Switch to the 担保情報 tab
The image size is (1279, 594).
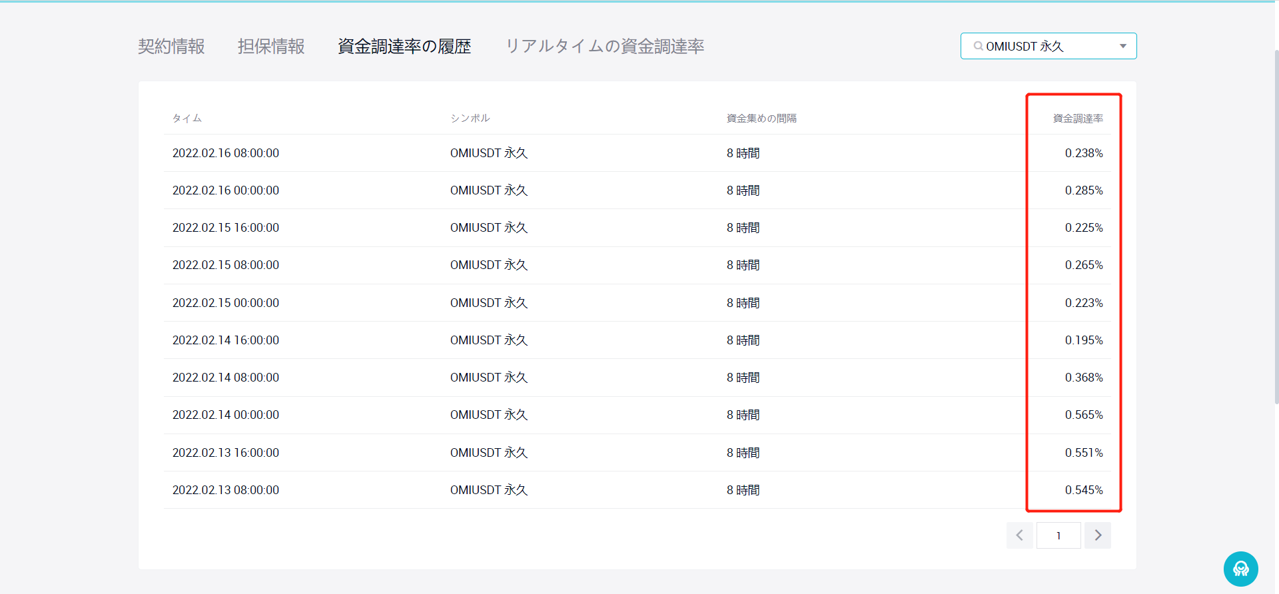point(271,46)
